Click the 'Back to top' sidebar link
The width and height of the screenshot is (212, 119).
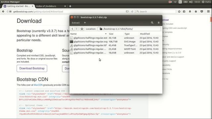tap(165, 79)
